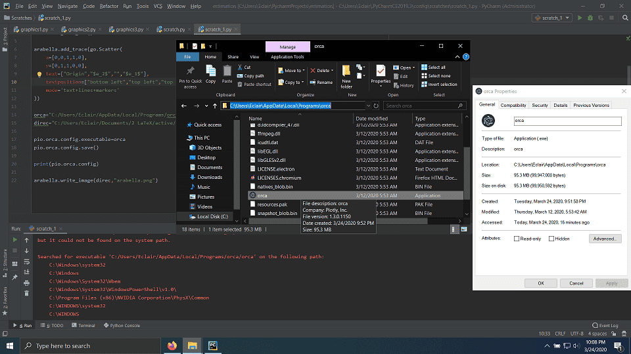Screen dimensions: 631x354
Task: Open the Refactor menu in PyCharm
Action: pyautogui.click(x=109, y=6)
